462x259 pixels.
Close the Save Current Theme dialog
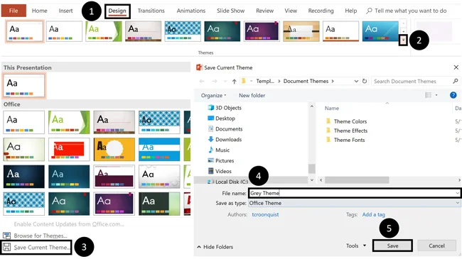(x=456, y=67)
